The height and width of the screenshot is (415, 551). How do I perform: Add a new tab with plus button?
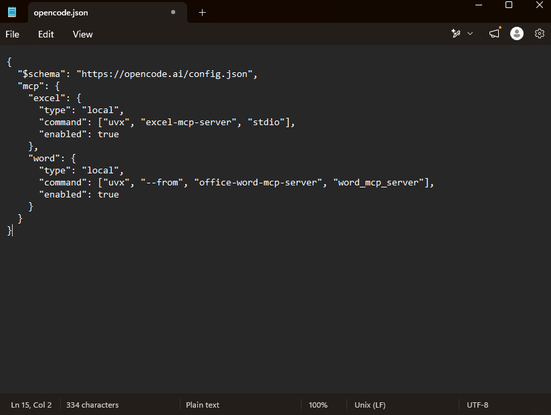click(x=203, y=13)
